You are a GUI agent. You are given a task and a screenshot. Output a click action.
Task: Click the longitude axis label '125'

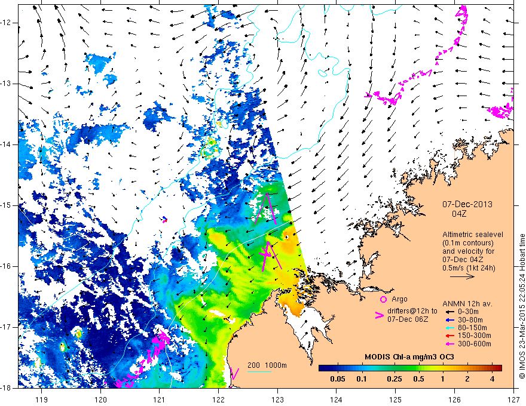click(396, 399)
